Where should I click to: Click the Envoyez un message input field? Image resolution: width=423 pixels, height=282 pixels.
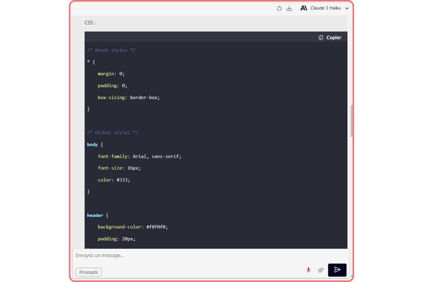pyautogui.click(x=176, y=255)
